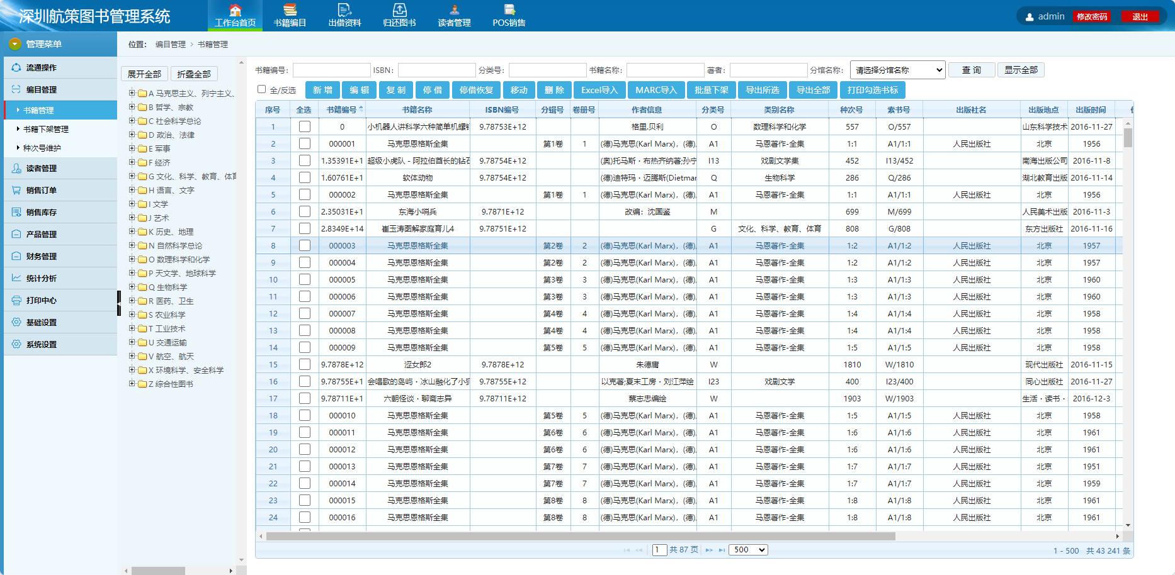Open the 请选择分馆名称 dropdown

click(x=898, y=70)
